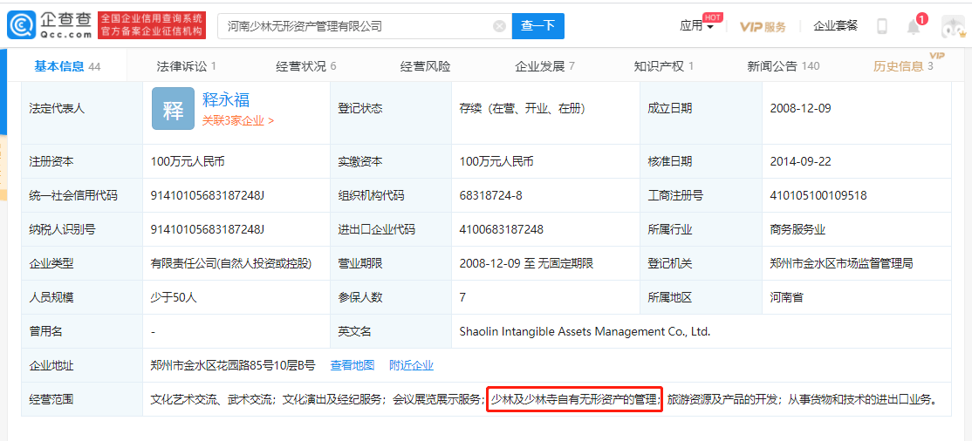Click the 参保人数 value 7
Image resolution: width=972 pixels, height=441 pixels.
click(x=462, y=298)
